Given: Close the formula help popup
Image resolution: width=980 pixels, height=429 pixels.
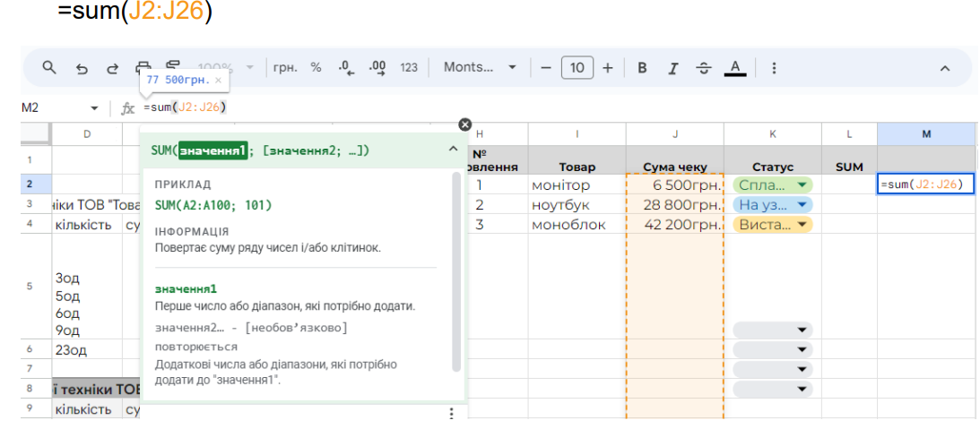Looking at the screenshot, I should pyautogui.click(x=464, y=125).
